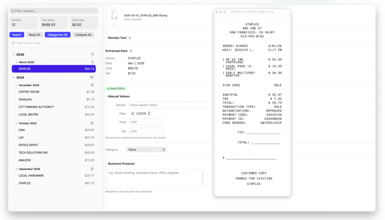Click the extracted vendor value STAPLES

[x=134, y=58]
